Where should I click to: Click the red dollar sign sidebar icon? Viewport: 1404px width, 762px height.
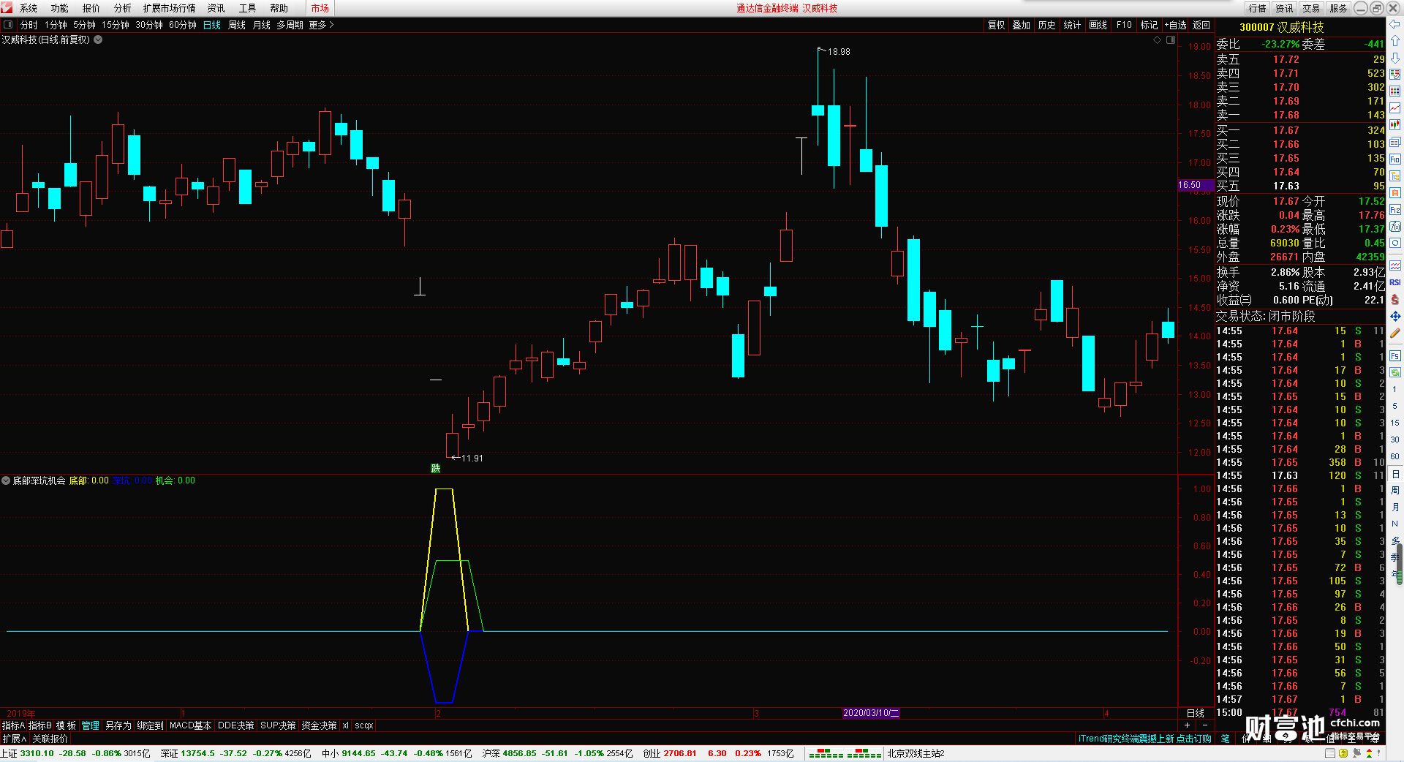pos(1394,300)
